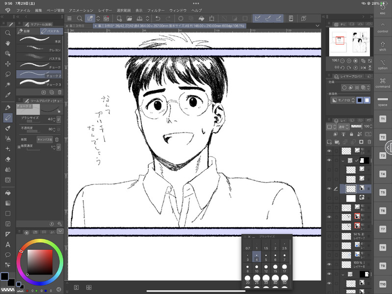Open the フィルター menu
Image resolution: width=392 pixels, height=294 pixels.
coord(156,10)
